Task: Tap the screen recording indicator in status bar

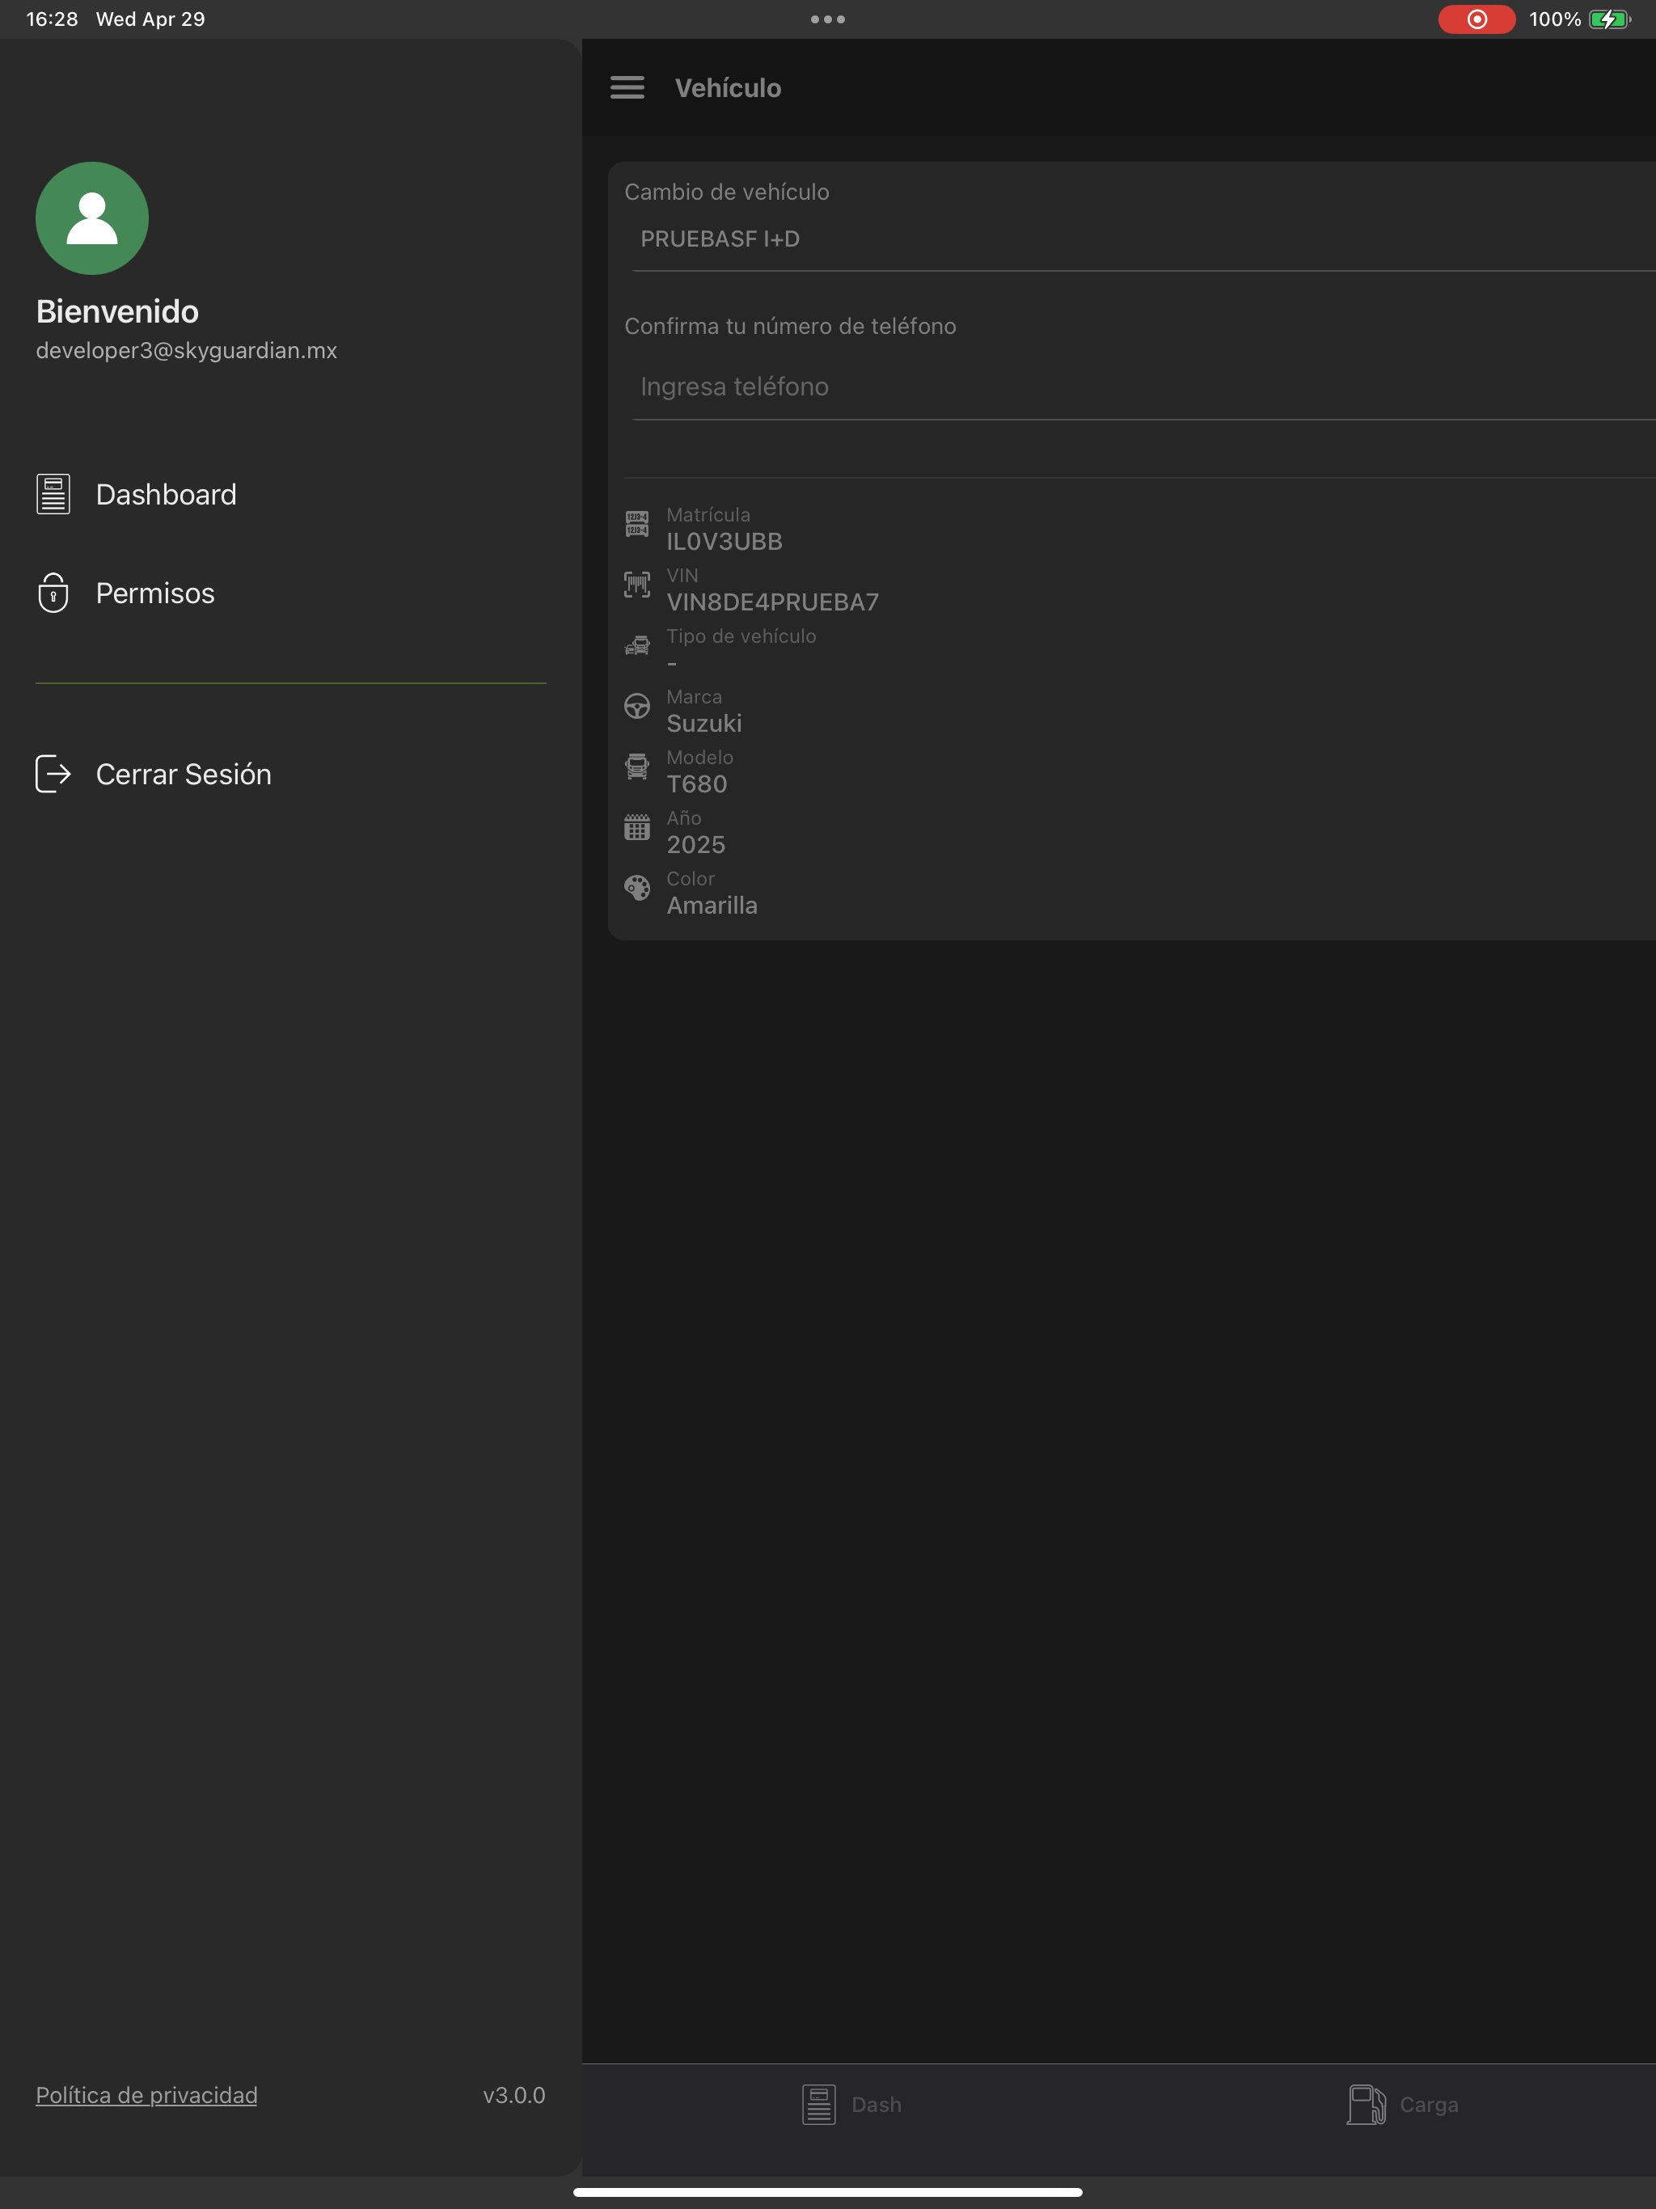Action: click(1476, 19)
